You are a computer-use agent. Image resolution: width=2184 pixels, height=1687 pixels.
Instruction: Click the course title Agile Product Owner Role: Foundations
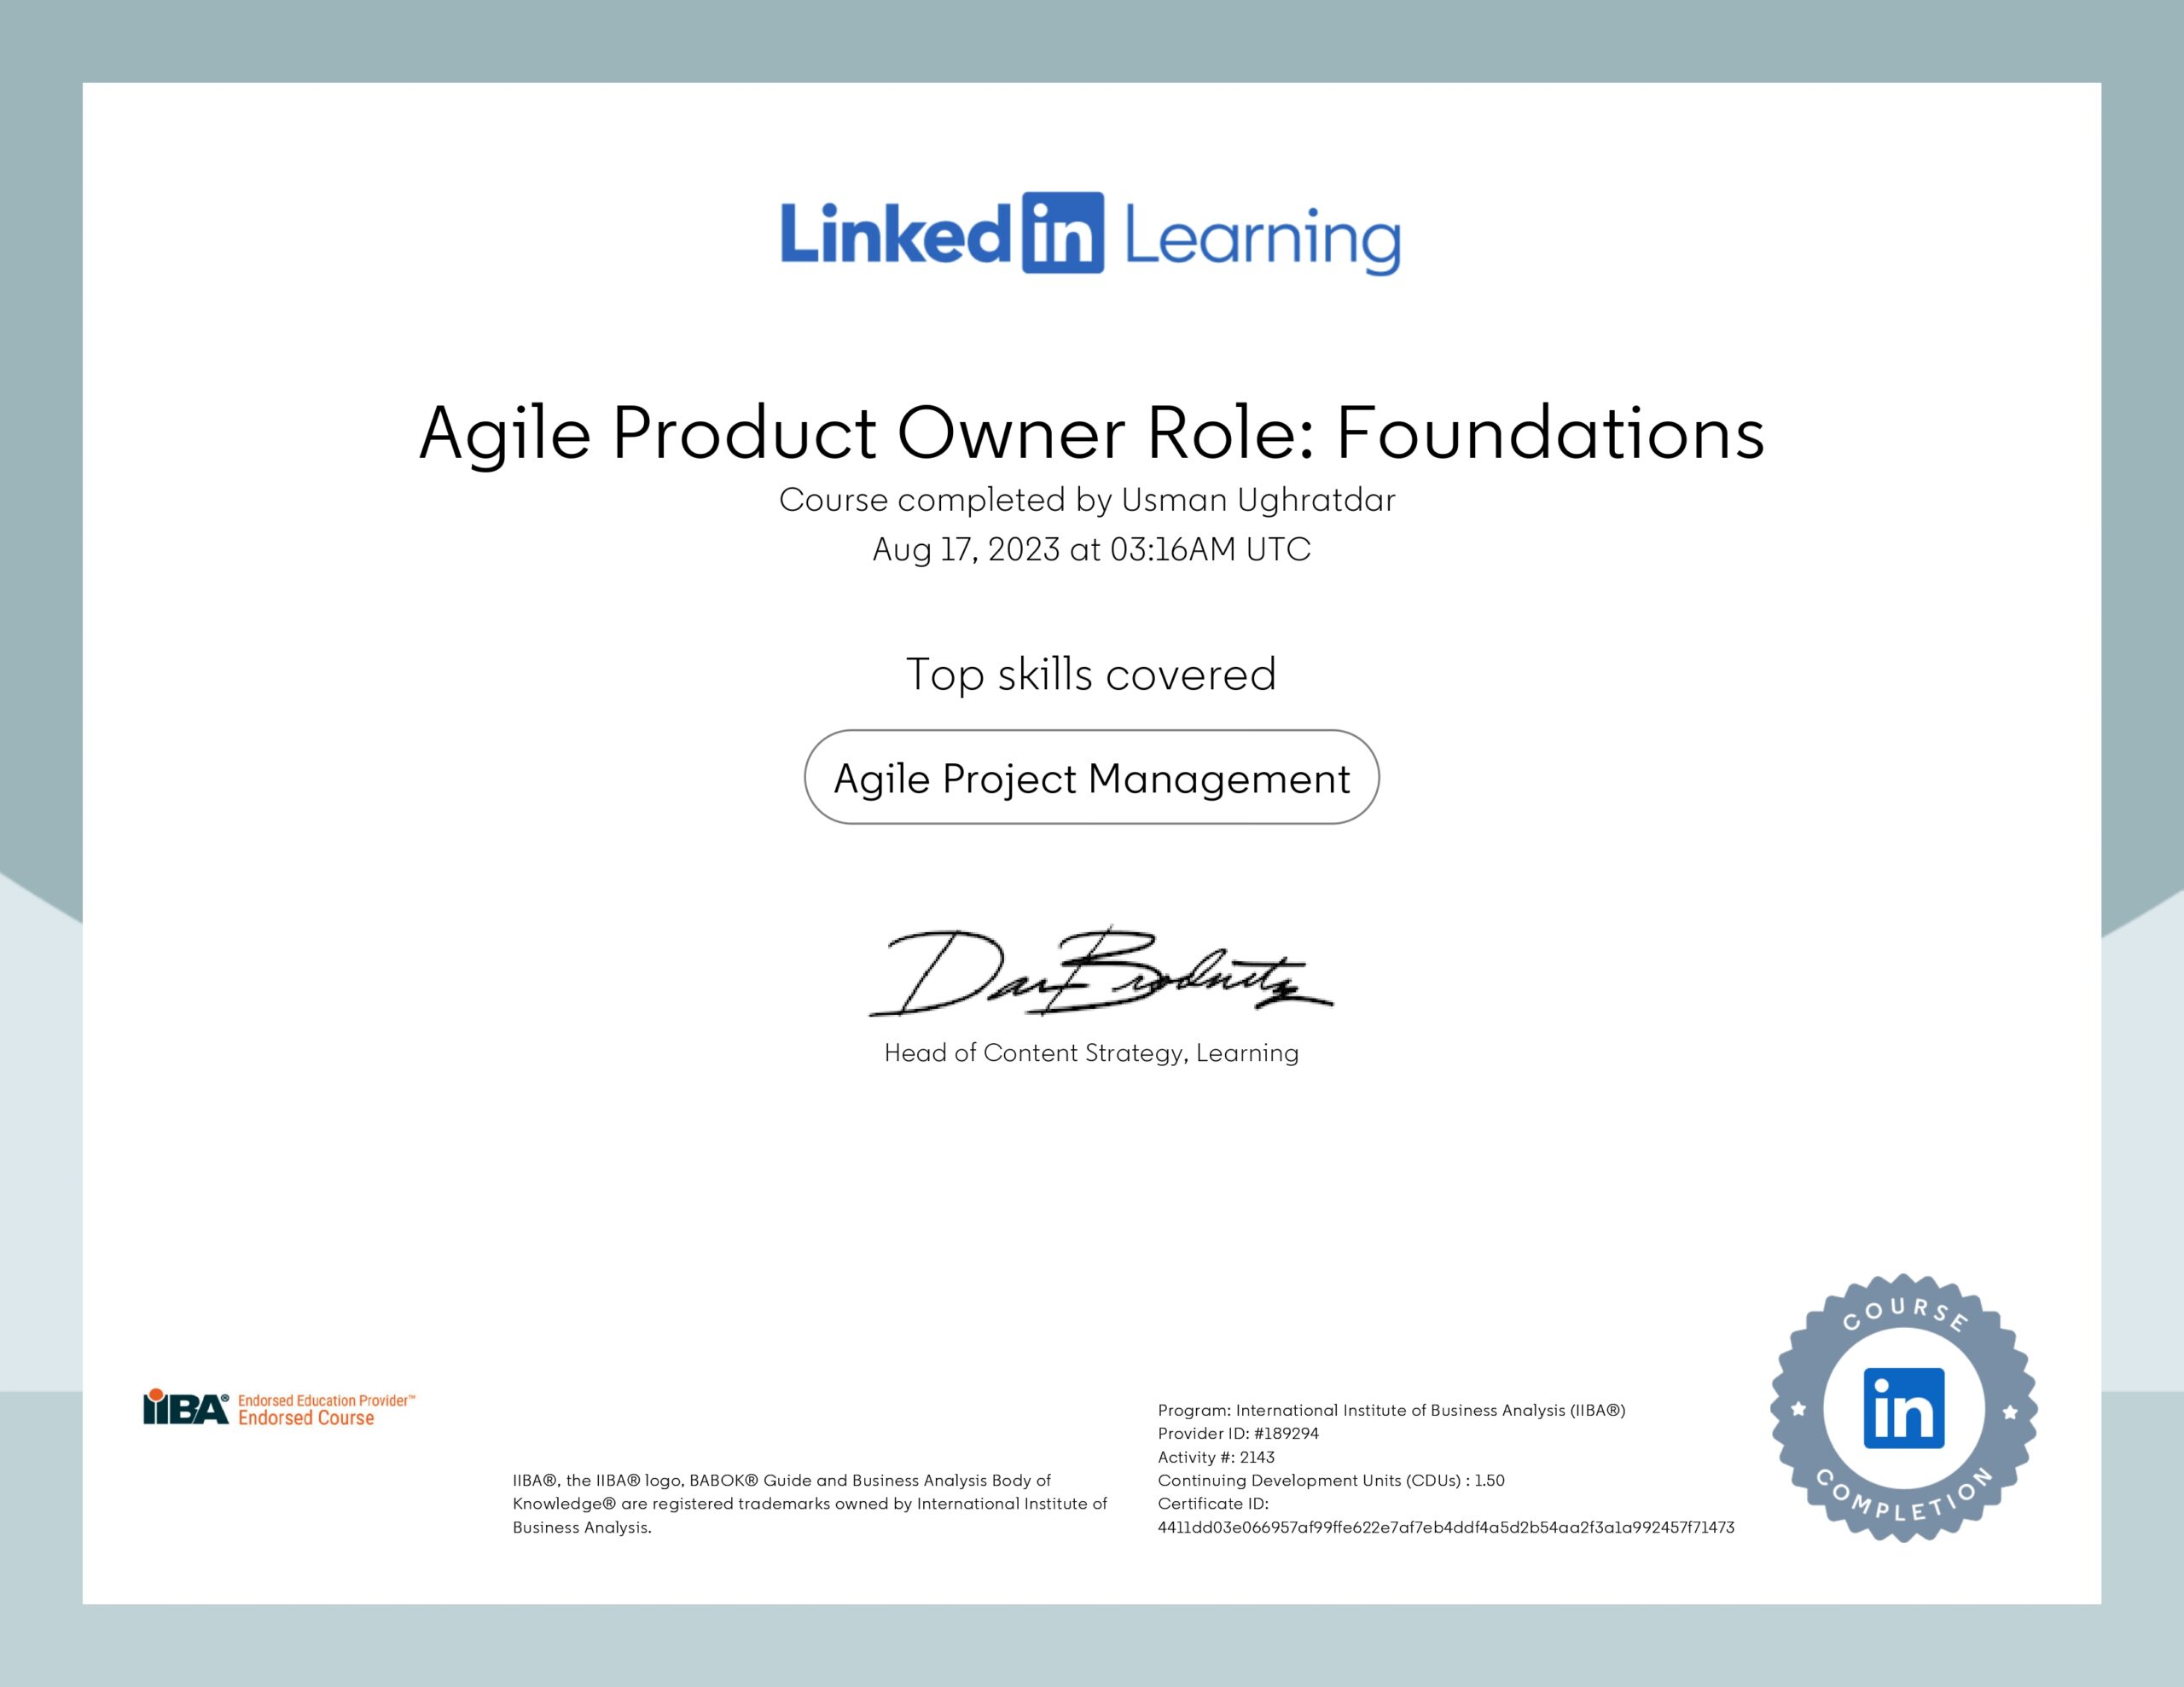(1092, 434)
